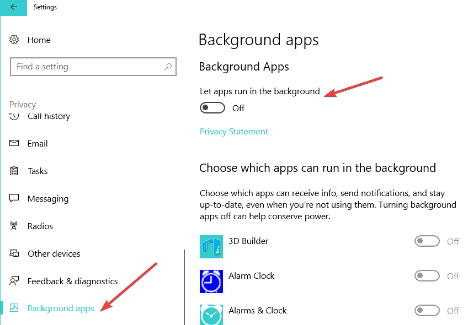Image resolution: width=468 pixels, height=325 pixels.
Task: Click the Radios antenna icon
Action: tap(15, 226)
